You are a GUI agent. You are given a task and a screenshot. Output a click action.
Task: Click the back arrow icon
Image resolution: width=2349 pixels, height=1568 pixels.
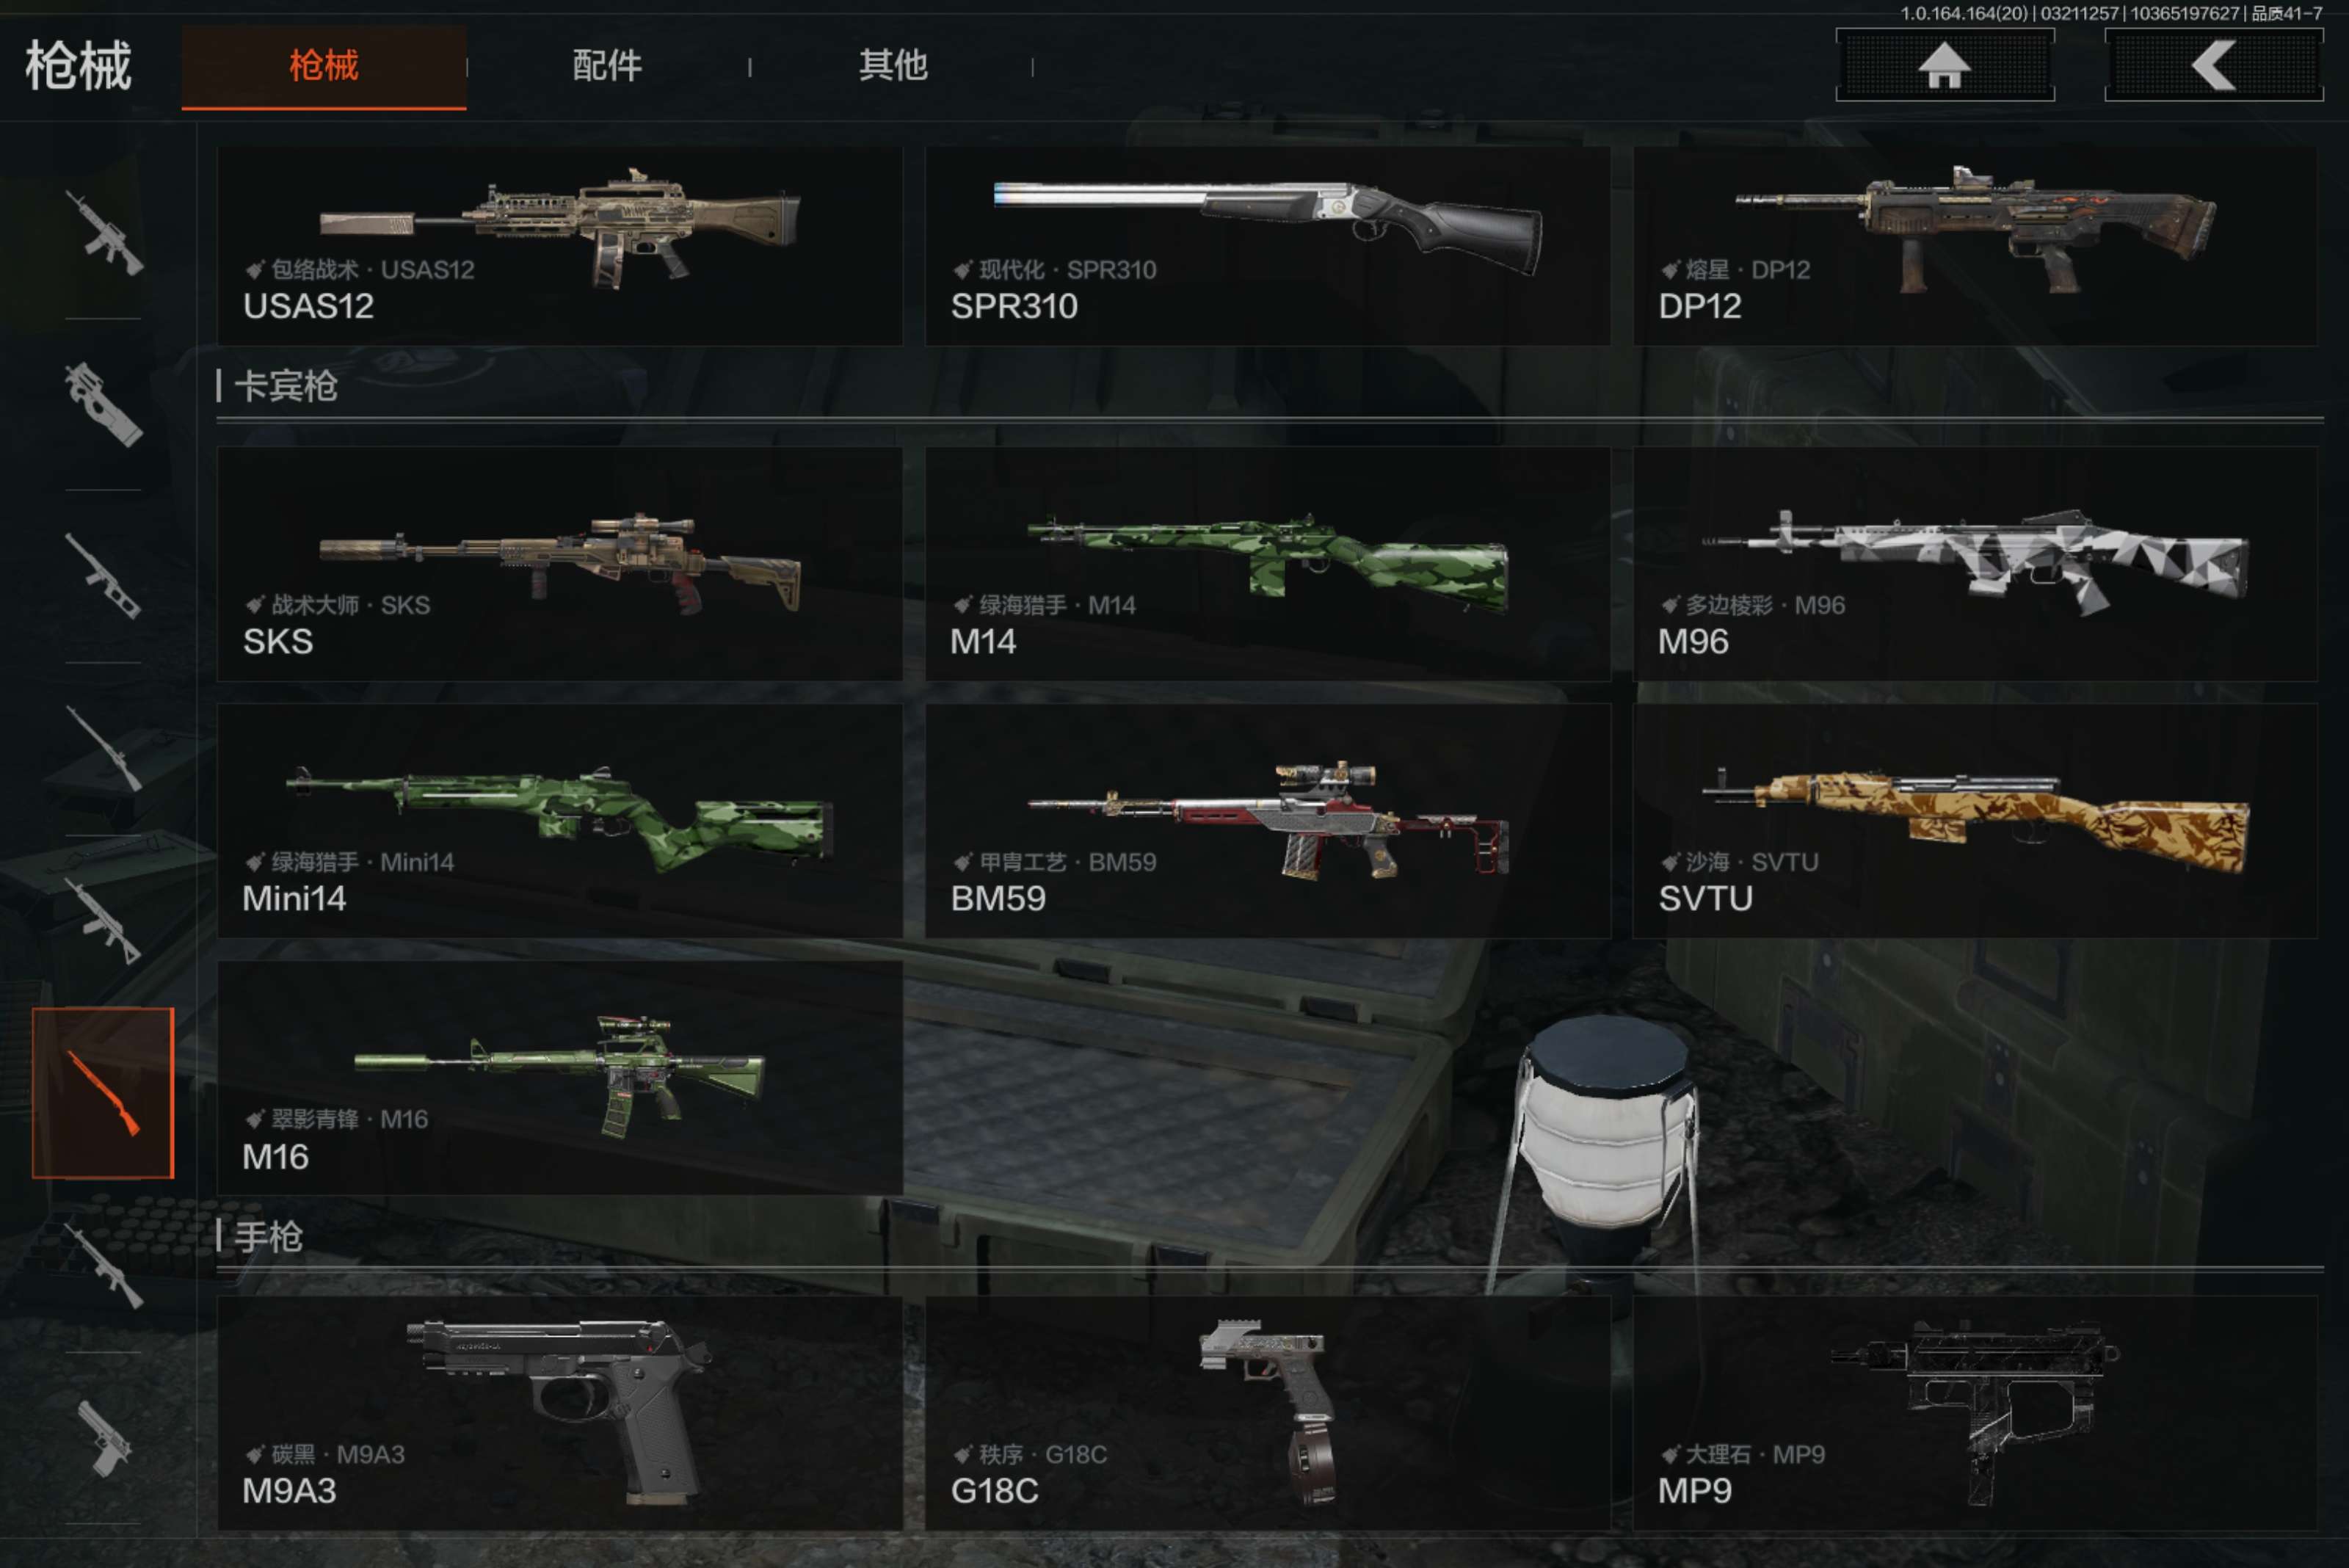(x=2213, y=65)
